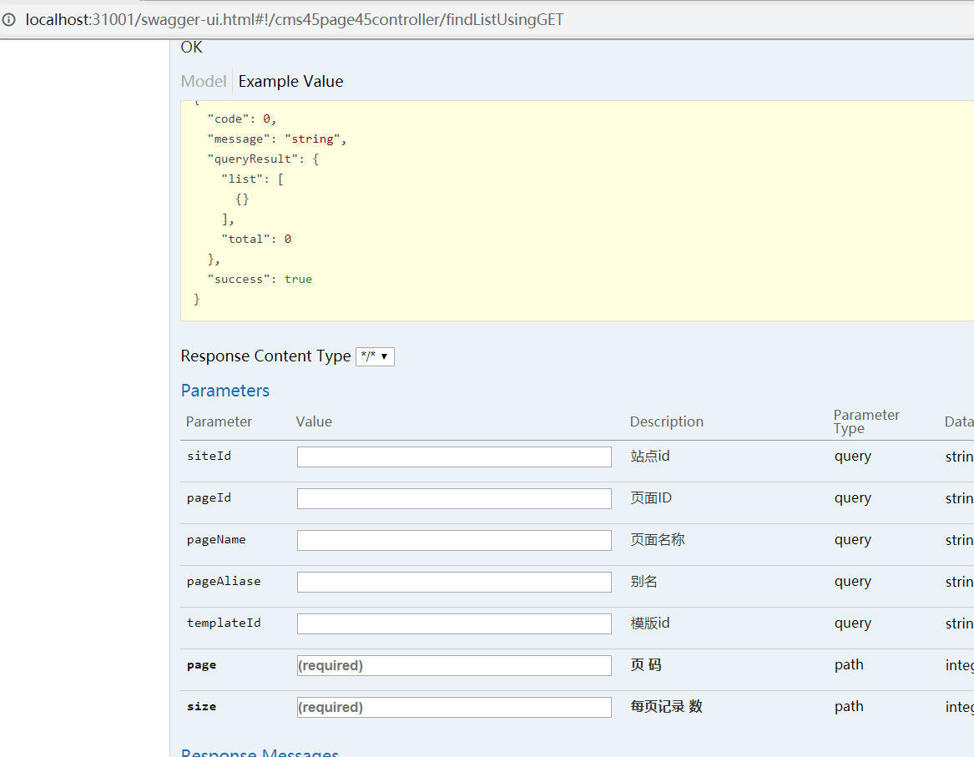Screen dimensions: 974x757
Task: Switch to the Model tab
Action: click(203, 81)
